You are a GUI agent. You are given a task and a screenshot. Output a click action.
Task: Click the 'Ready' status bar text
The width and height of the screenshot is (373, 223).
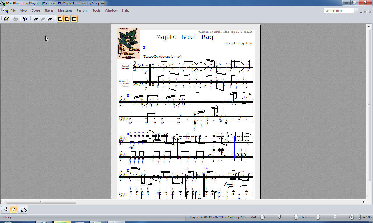7,217
